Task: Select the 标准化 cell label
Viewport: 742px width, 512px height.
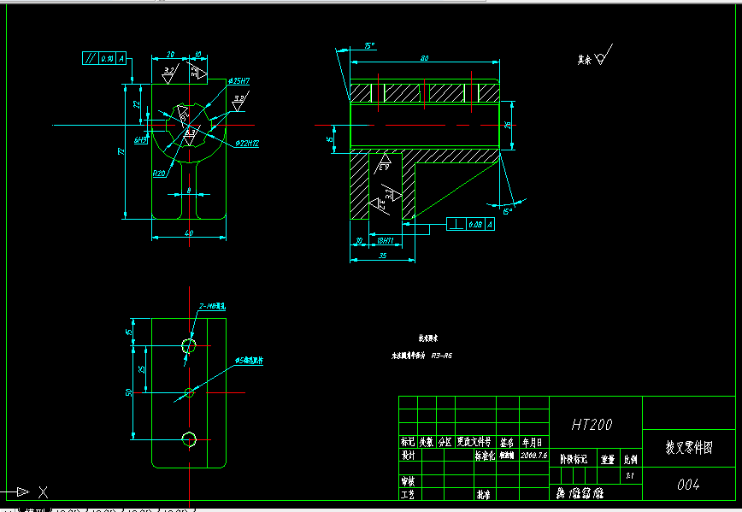Action: [485, 456]
